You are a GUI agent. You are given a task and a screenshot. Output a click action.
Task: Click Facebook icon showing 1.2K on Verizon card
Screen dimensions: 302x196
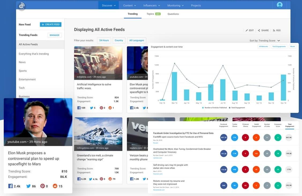[132, 179]
